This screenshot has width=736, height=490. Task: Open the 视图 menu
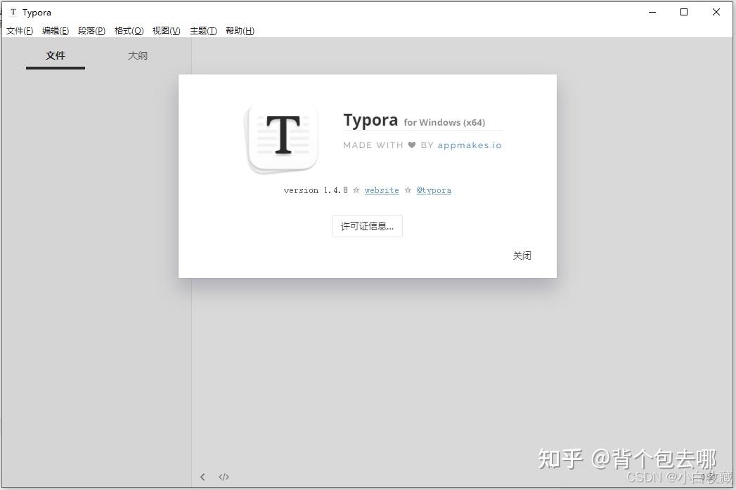coord(166,30)
